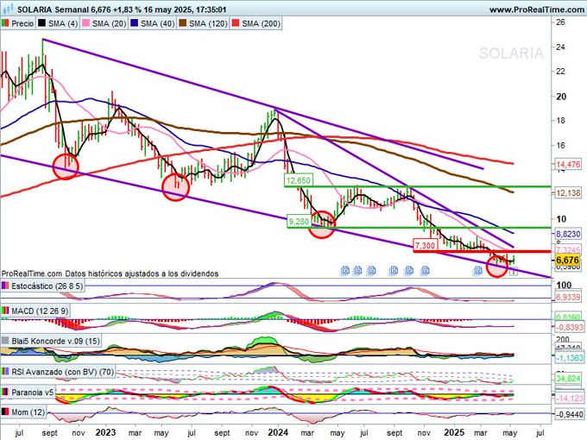Click the Blai5 Koncorde indicator icon
The width and height of the screenshot is (587, 440).
[6, 341]
